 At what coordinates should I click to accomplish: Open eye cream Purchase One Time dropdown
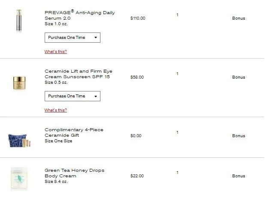point(69,96)
